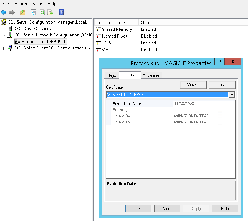Sort by the Status column header
The image size is (248, 221).
(x=161, y=23)
